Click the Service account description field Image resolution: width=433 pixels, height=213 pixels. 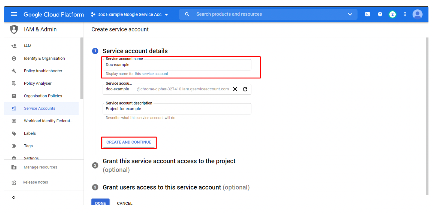(177, 109)
